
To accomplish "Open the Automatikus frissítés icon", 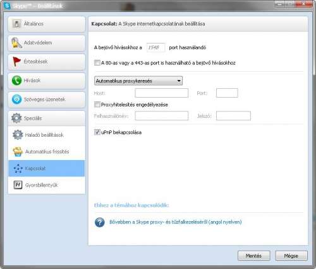I will (x=18, y=152).
